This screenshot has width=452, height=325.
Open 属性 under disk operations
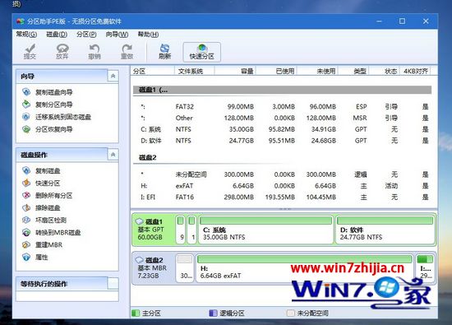pos(35,257)
